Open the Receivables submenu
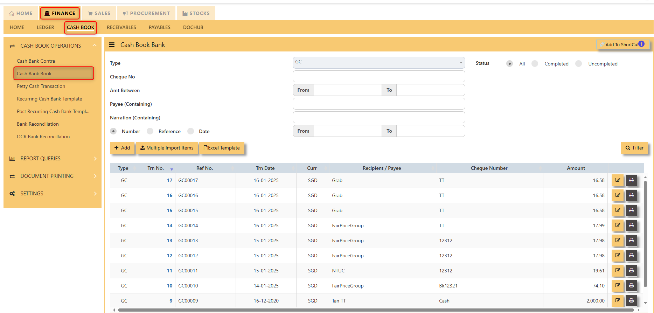This screenshot has height=313, width=654. 121,27
